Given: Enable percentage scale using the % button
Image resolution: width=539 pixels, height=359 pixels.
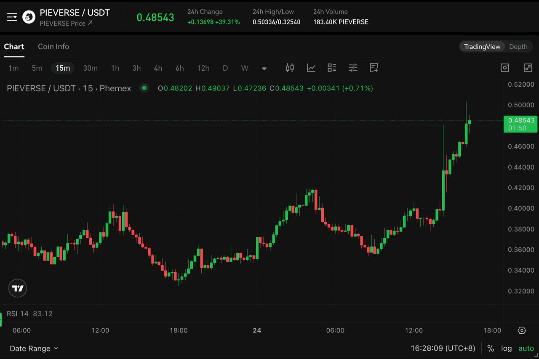Looking at the screenshot, I should click(490, 348).
